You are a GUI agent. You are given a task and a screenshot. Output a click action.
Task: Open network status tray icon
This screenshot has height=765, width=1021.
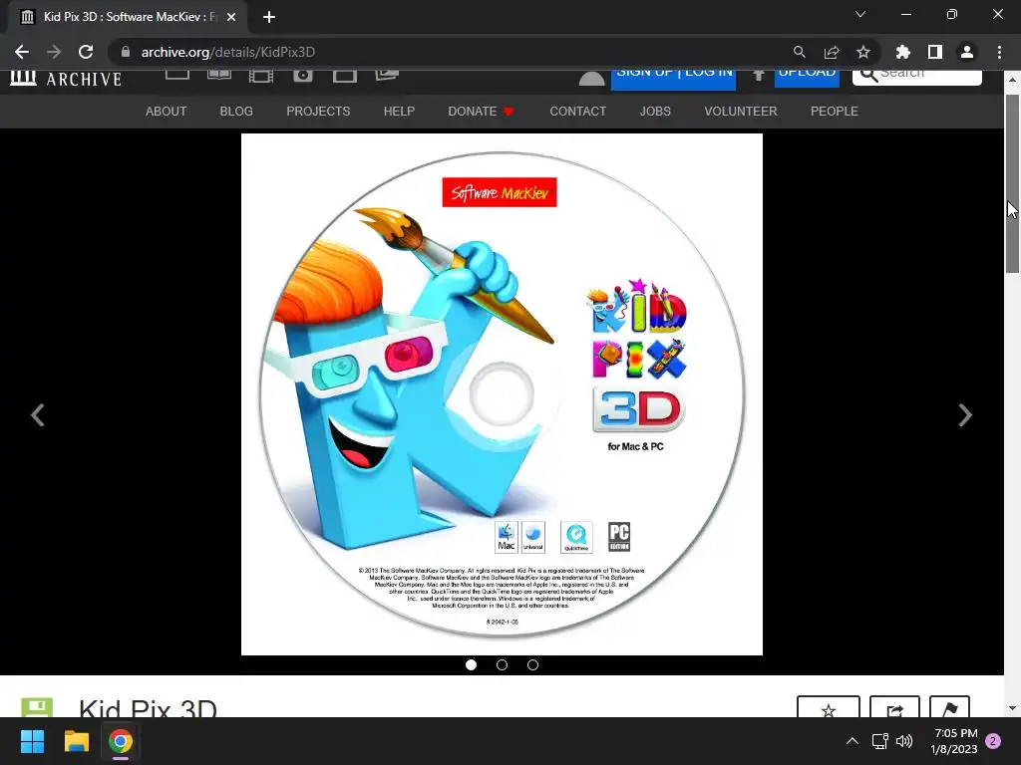coord(879,741)
